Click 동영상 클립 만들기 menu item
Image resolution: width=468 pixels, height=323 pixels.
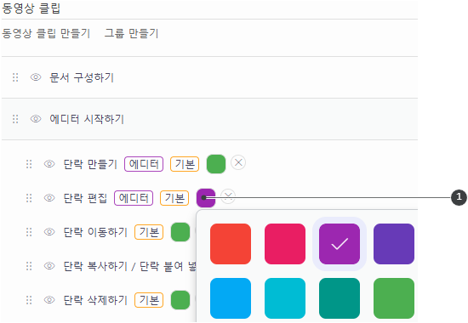(x=46, y=33)
